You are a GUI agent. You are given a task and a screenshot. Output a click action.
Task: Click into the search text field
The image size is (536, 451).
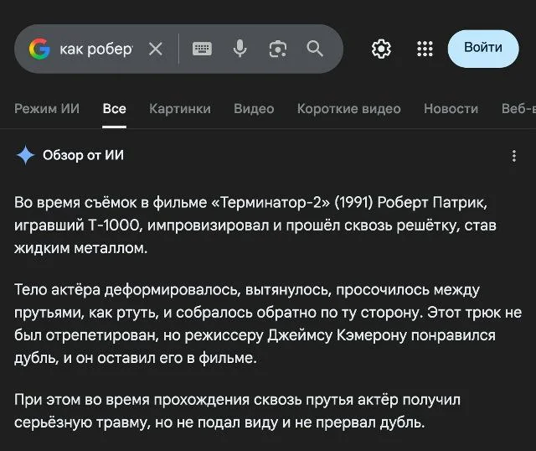[x=95, y=49]
